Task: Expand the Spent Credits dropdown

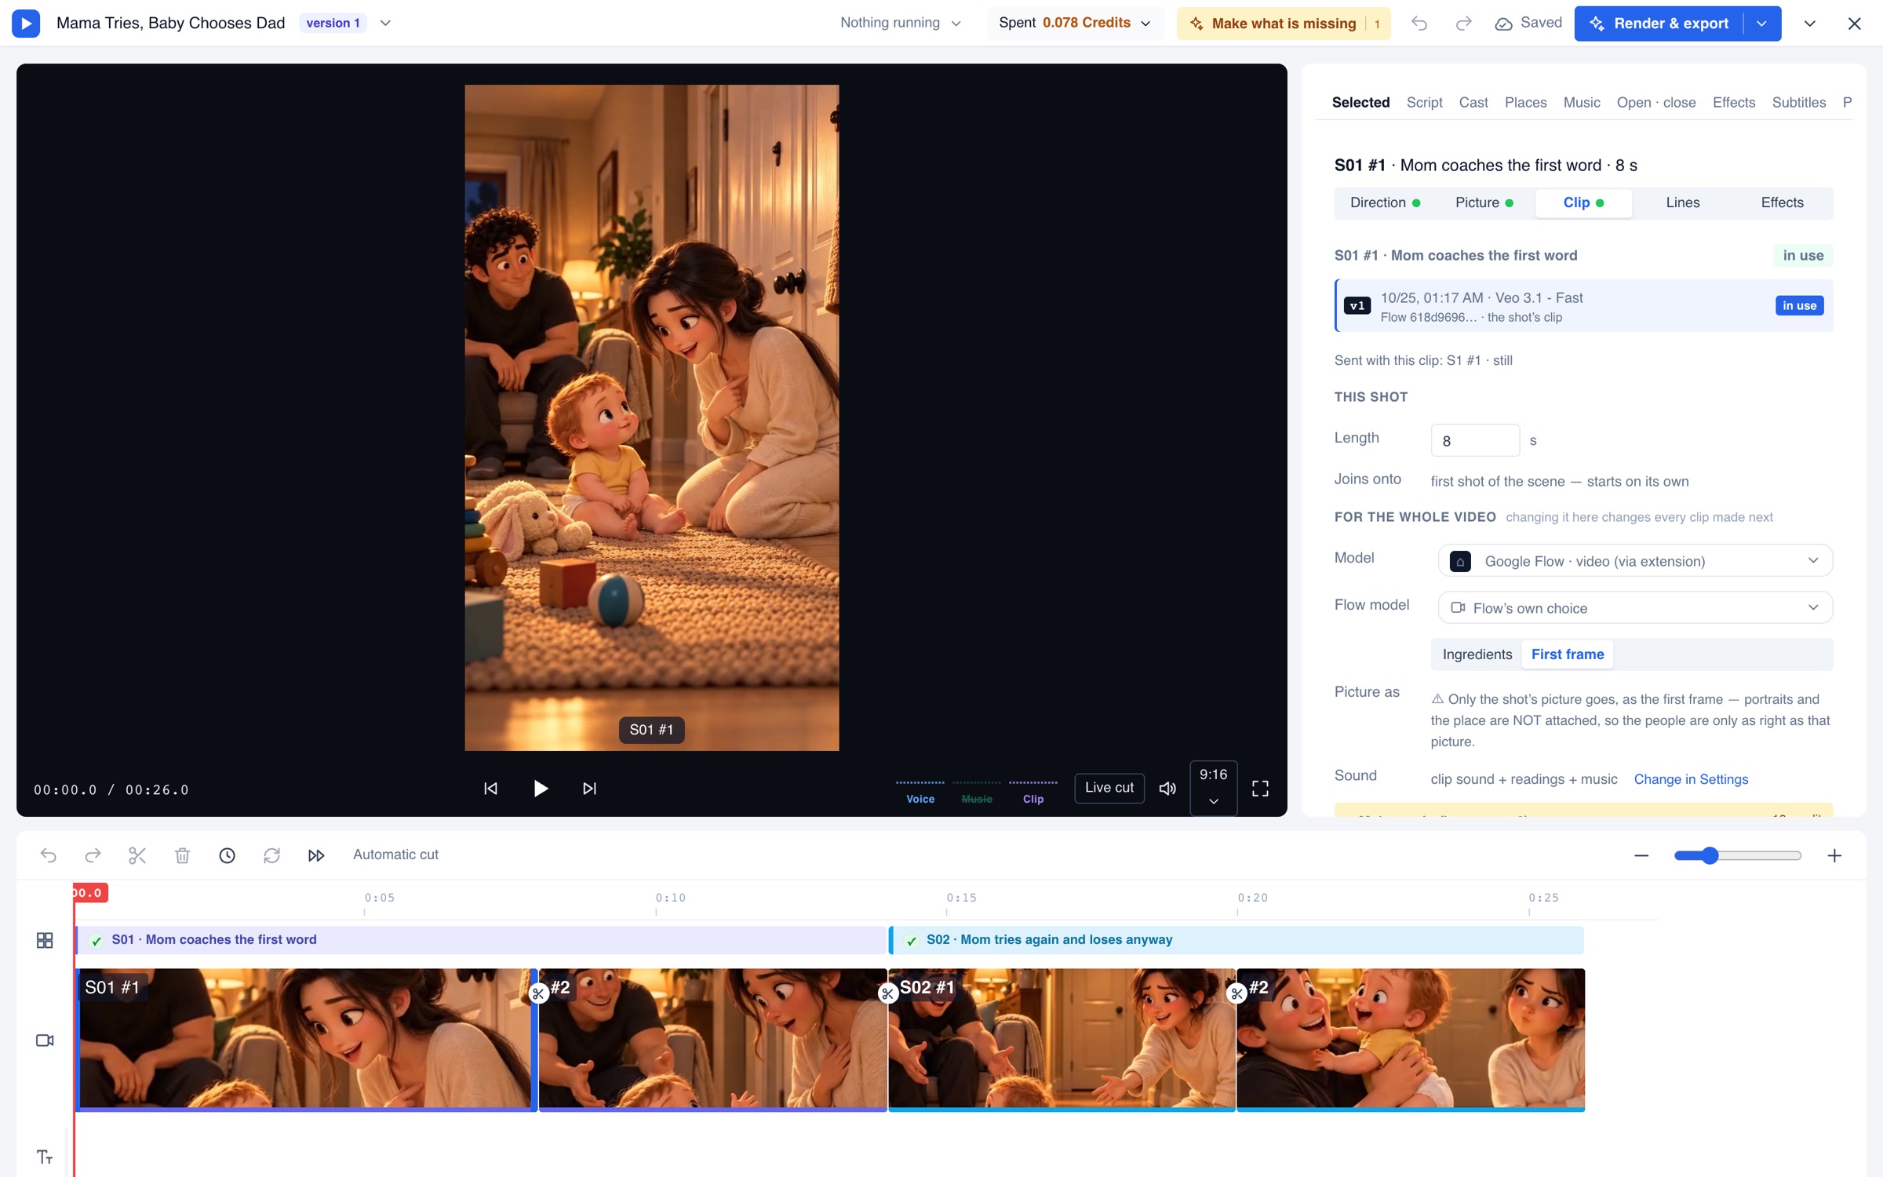Action: 1075,23
